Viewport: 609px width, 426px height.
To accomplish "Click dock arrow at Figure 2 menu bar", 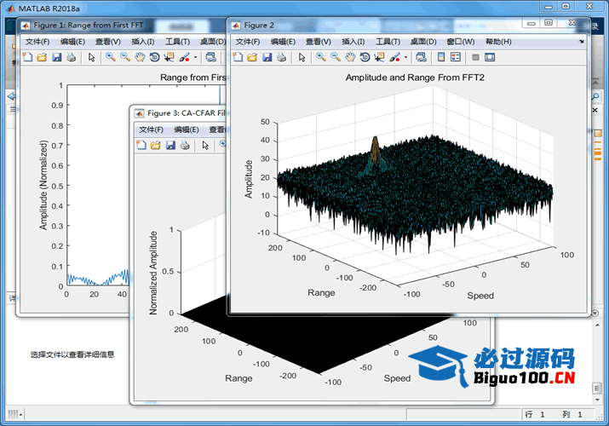I will pyautogui.click(x=581, y=42).
